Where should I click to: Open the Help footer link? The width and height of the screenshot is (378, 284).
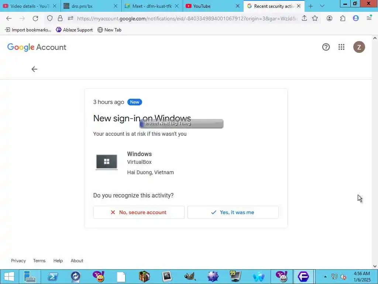pyautogui.click(x=58, y=261)
